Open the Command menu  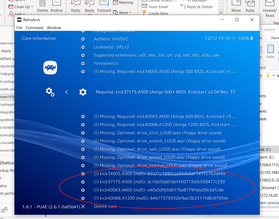coord(34,28)
